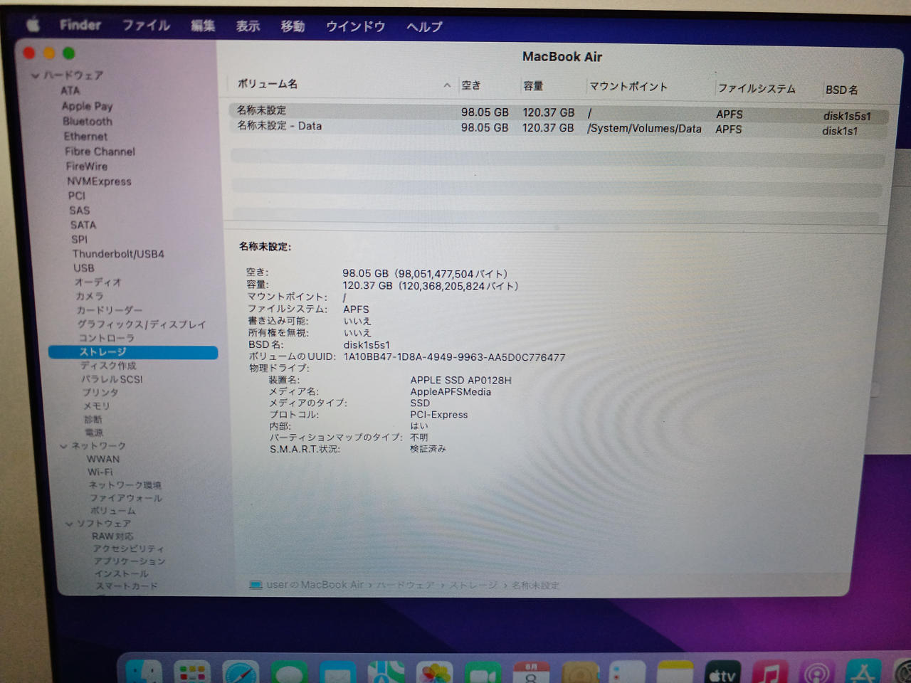Open the ウインドウ menu
The height and width of the screenshot is (683, 911).
(355, 26)
